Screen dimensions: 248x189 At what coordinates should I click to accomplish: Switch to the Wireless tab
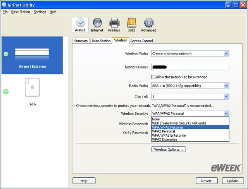(x=121, y=40)
